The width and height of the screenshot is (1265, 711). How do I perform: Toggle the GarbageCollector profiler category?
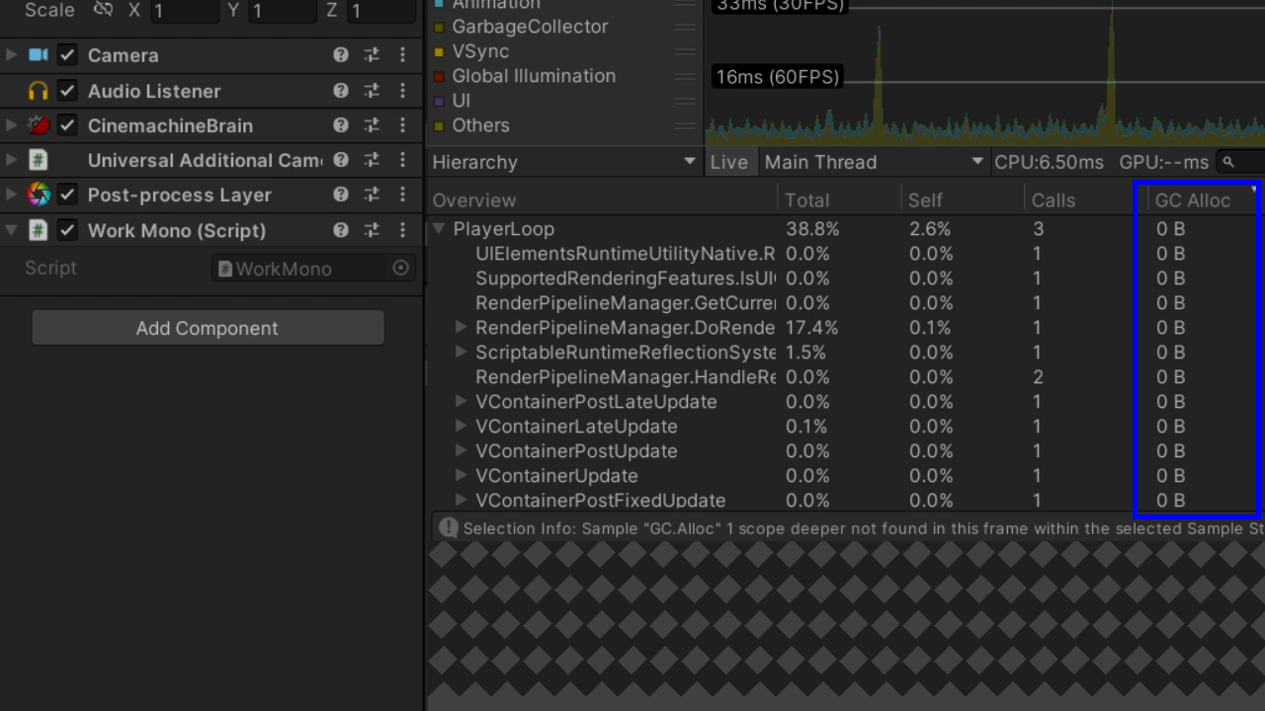pos(439,27)
